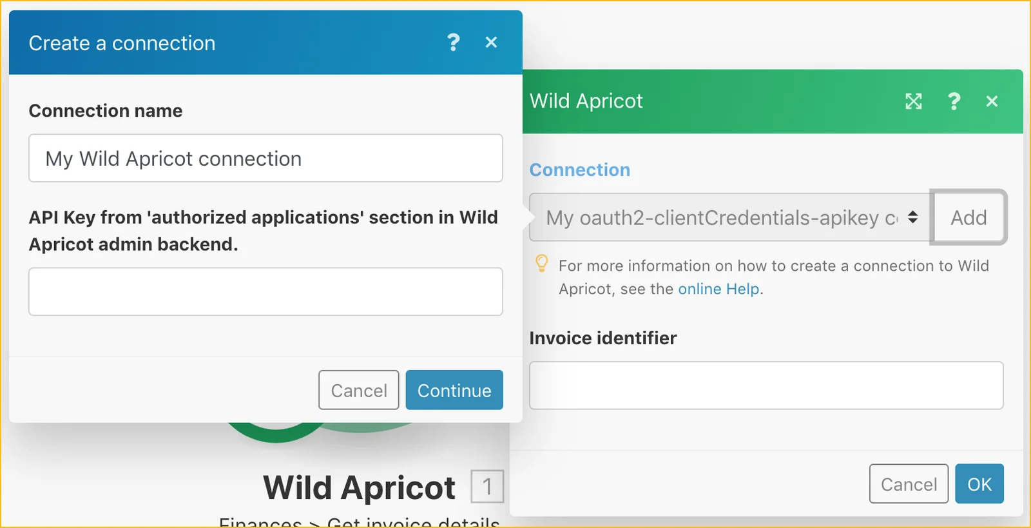
Task: Close the Create a connection dialog
Action: click(x=491, y=43)
